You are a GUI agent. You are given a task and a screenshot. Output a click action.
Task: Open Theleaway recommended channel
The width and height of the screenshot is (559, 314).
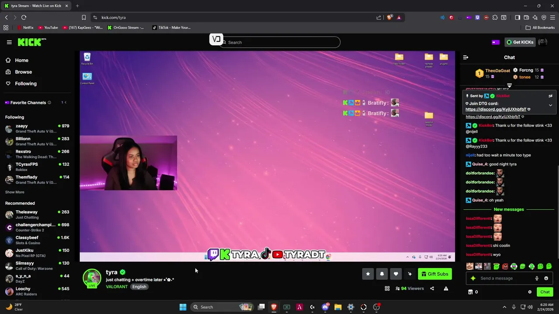37,215
